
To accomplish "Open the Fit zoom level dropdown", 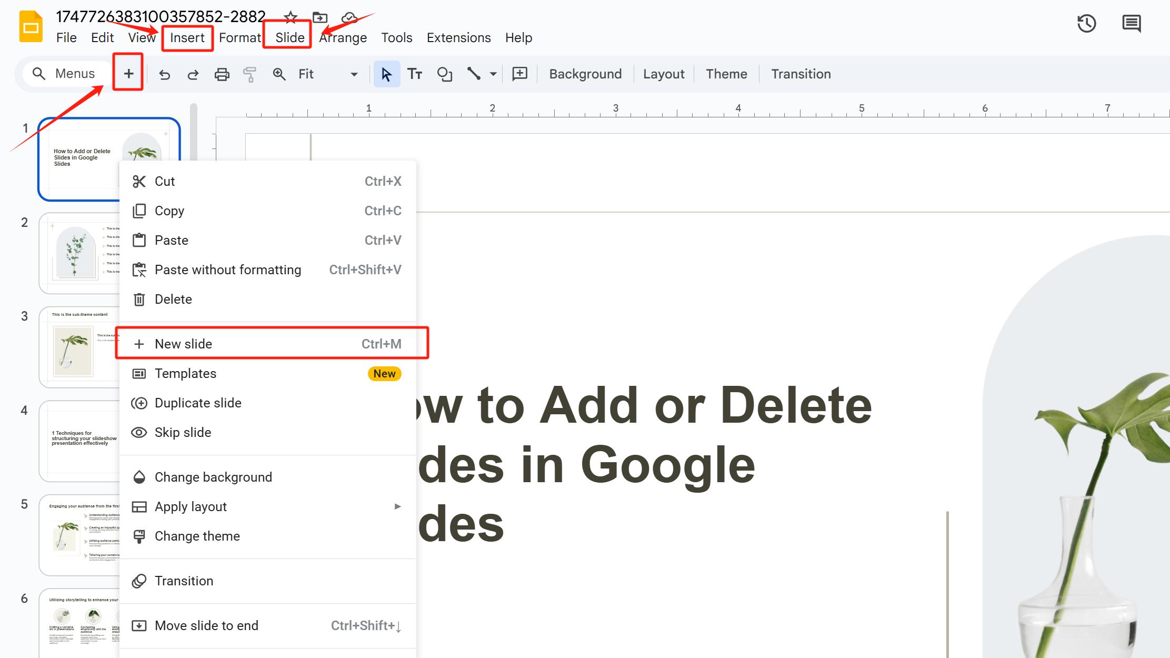I will [328, 74].
